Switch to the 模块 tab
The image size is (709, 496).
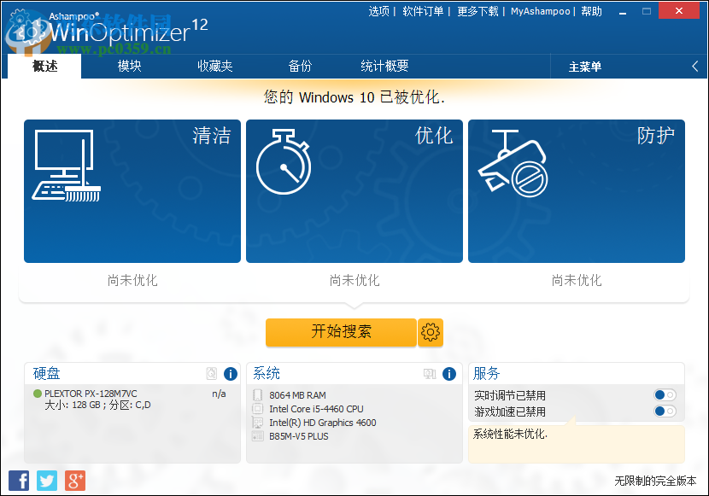click(129, 66)
